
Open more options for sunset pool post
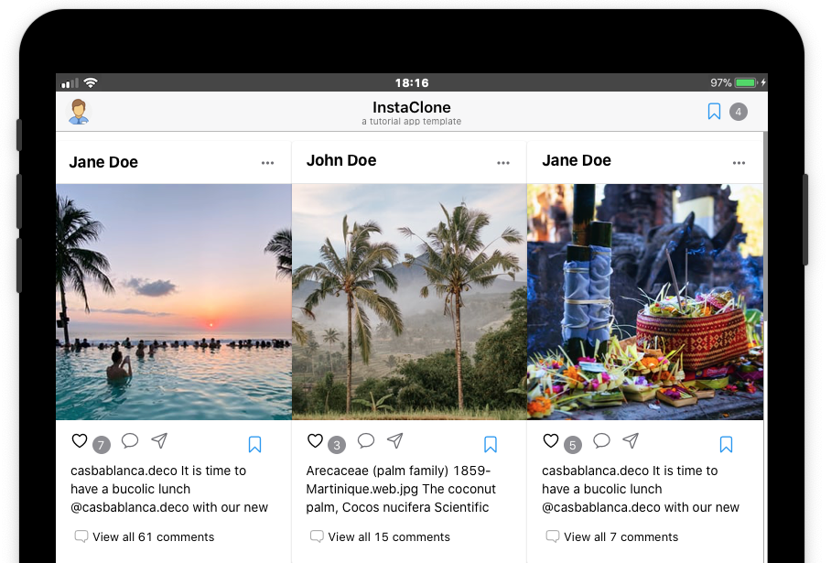click(x=267, y=163)
